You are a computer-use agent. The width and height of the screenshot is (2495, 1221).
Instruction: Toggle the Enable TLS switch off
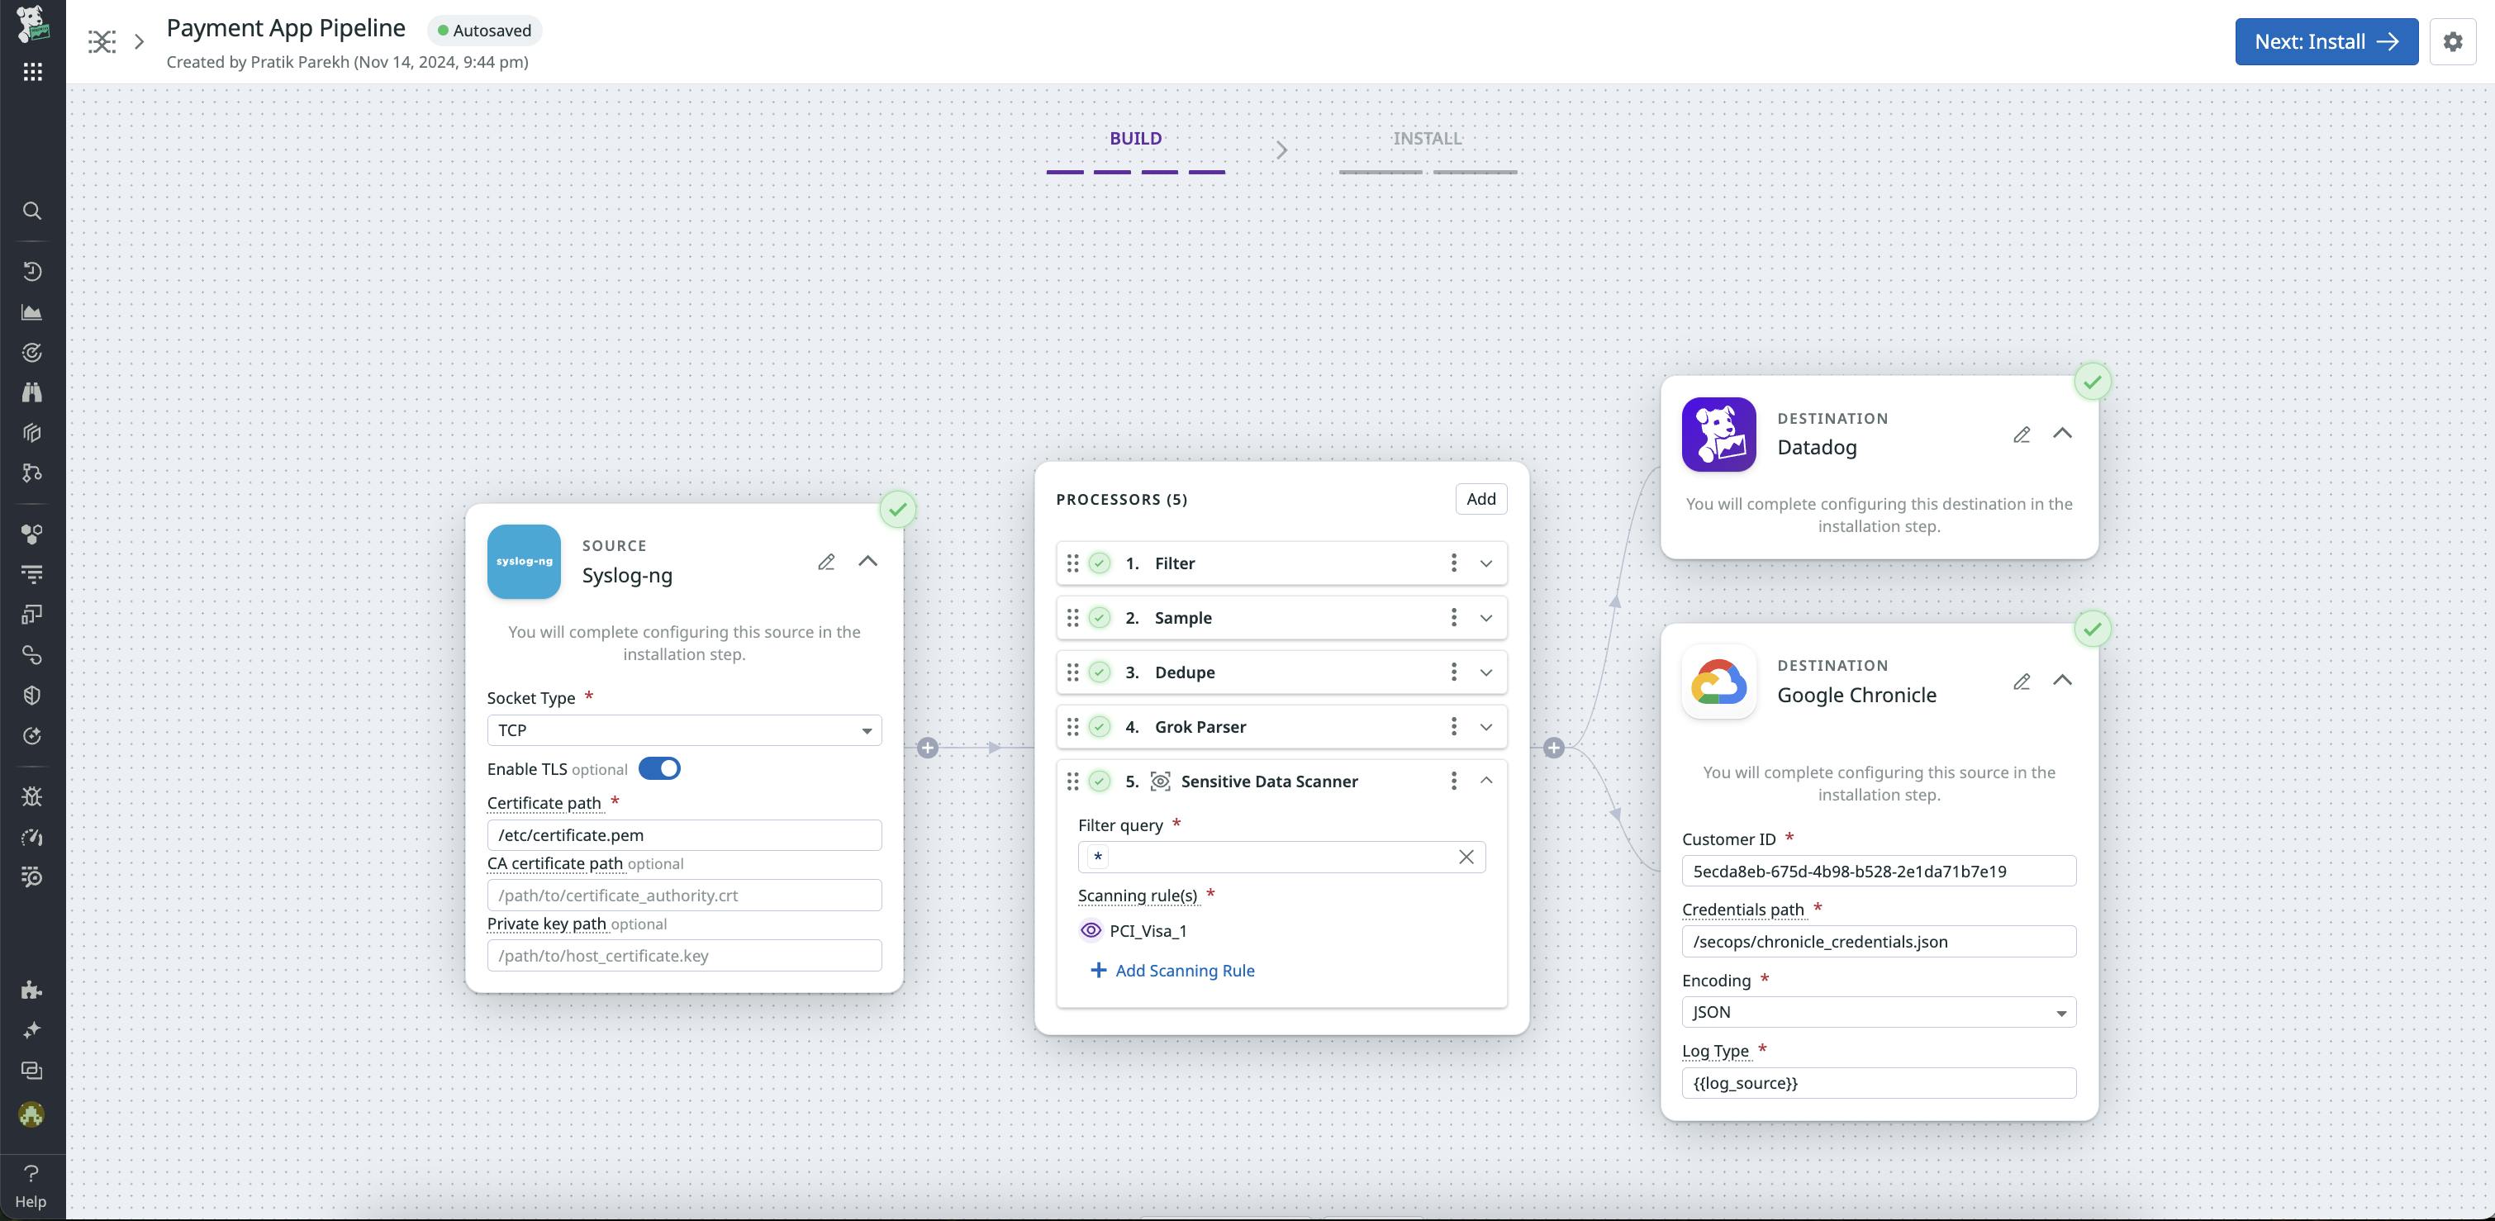click(659, 769)
